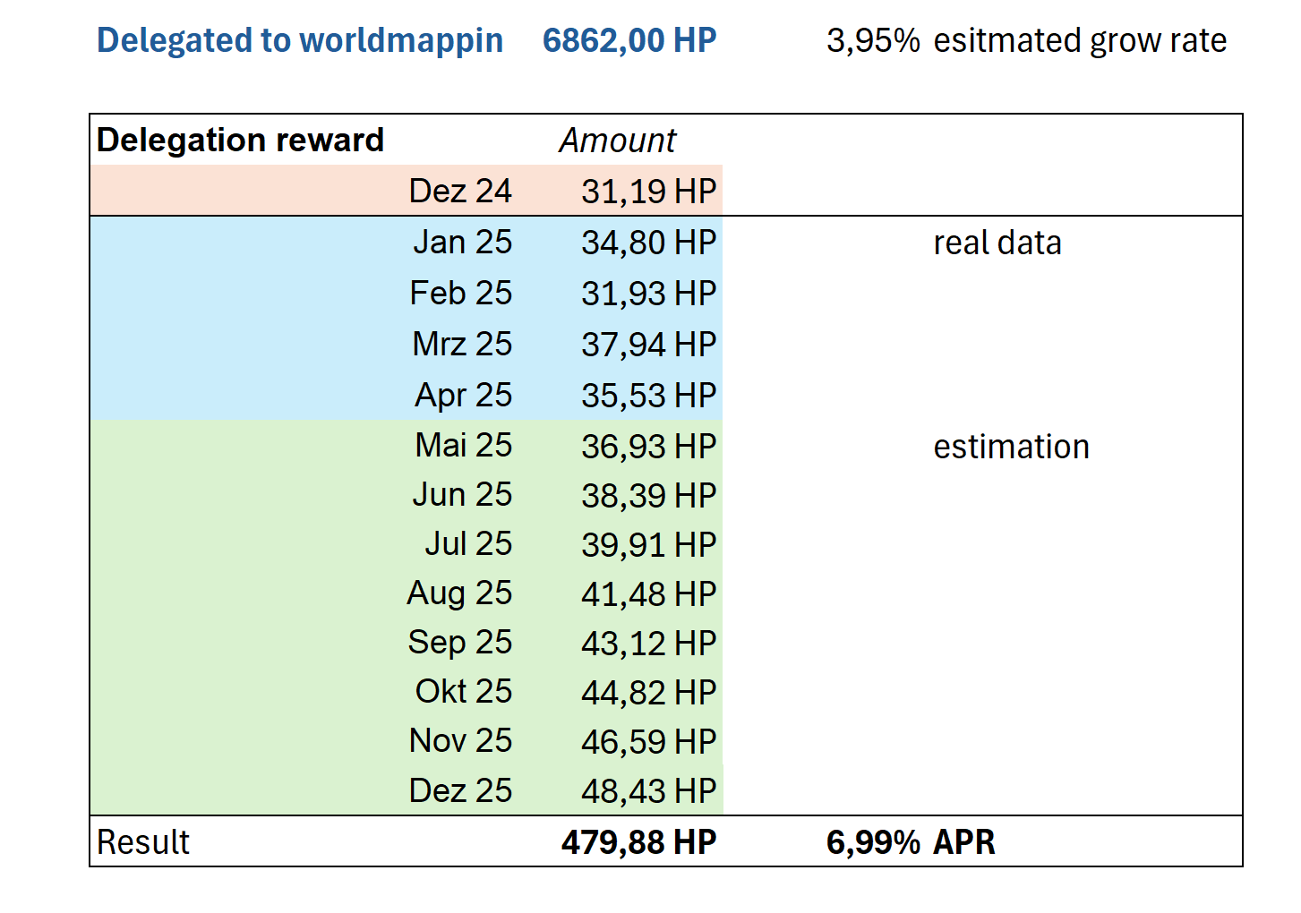Select the Mrz 25 month cell

coord(462,344)
